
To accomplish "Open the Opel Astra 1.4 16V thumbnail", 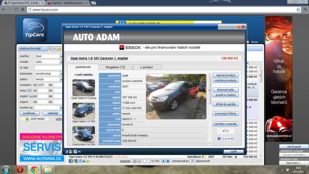I will pyautogui.click(x=83, y=111).
